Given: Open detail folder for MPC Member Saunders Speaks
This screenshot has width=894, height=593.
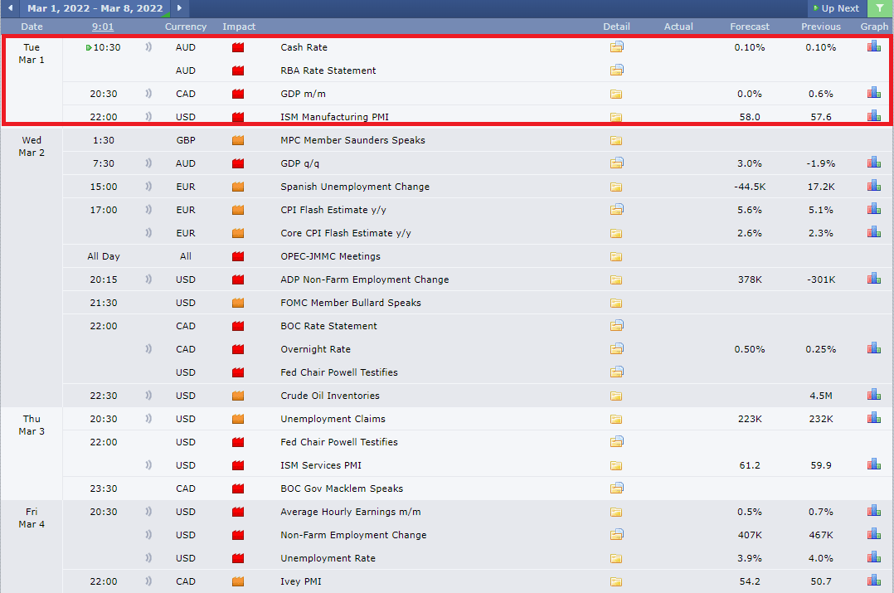Looking at the screenshot, I should [616, 141].
